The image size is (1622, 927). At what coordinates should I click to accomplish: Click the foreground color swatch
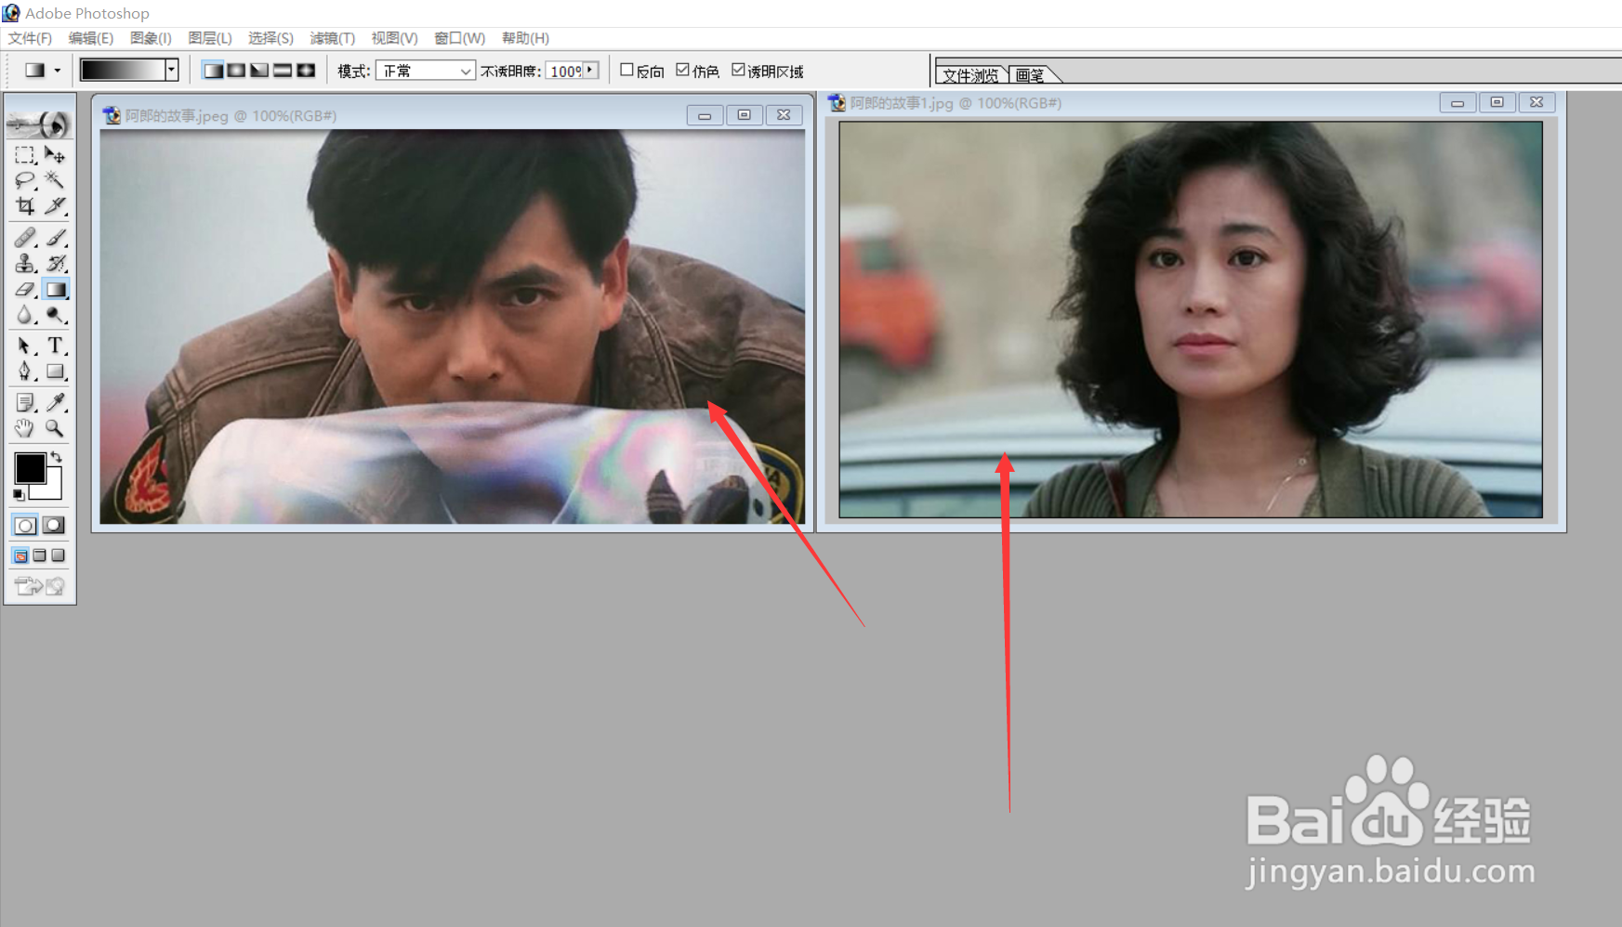pos(30,468)
